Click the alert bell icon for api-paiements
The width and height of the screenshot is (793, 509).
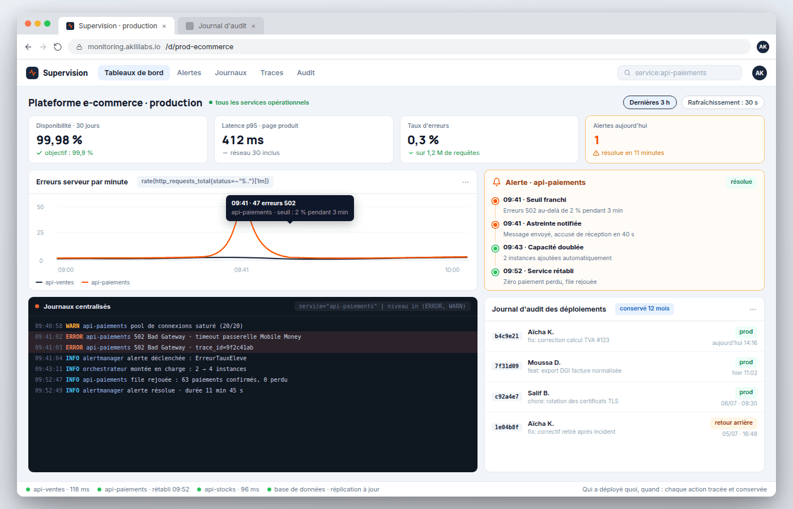point(497,182)
